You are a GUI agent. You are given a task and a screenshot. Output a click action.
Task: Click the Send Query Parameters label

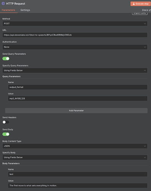14,54
